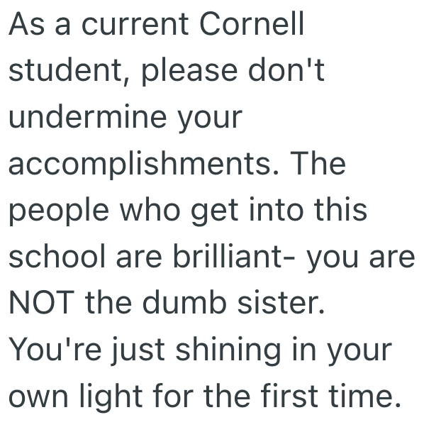This screenshot has width=441, height=427.
Task: Click the capitalized word "NOT"
Action: pos(42,303)
